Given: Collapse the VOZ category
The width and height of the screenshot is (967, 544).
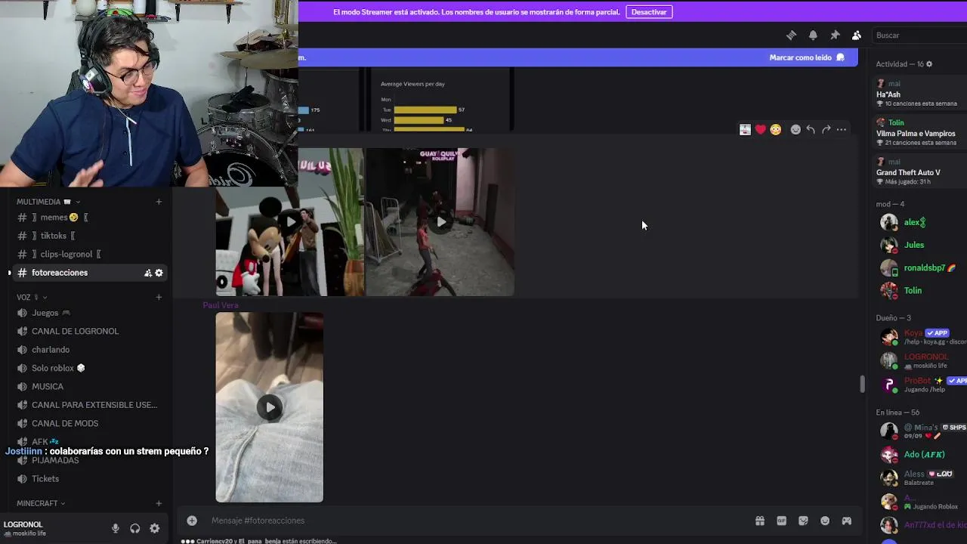Looking at the screenshot, I should [32, 297].
